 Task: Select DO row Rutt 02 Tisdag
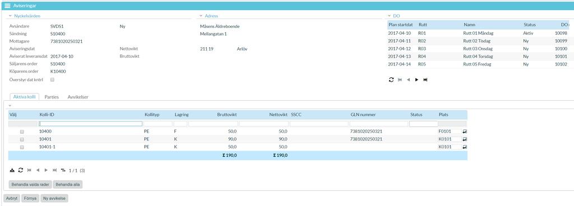coord(478,41)
